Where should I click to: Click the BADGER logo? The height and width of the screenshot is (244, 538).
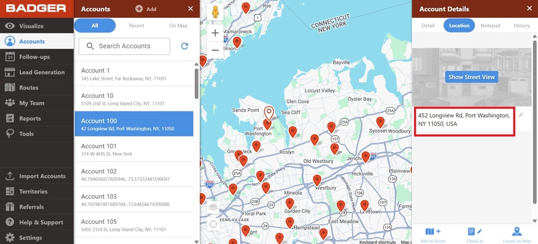(36, 9)
